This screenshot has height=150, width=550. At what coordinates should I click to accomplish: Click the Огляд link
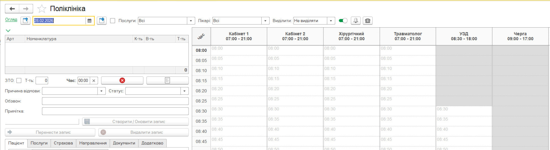[x=11, y=19]
